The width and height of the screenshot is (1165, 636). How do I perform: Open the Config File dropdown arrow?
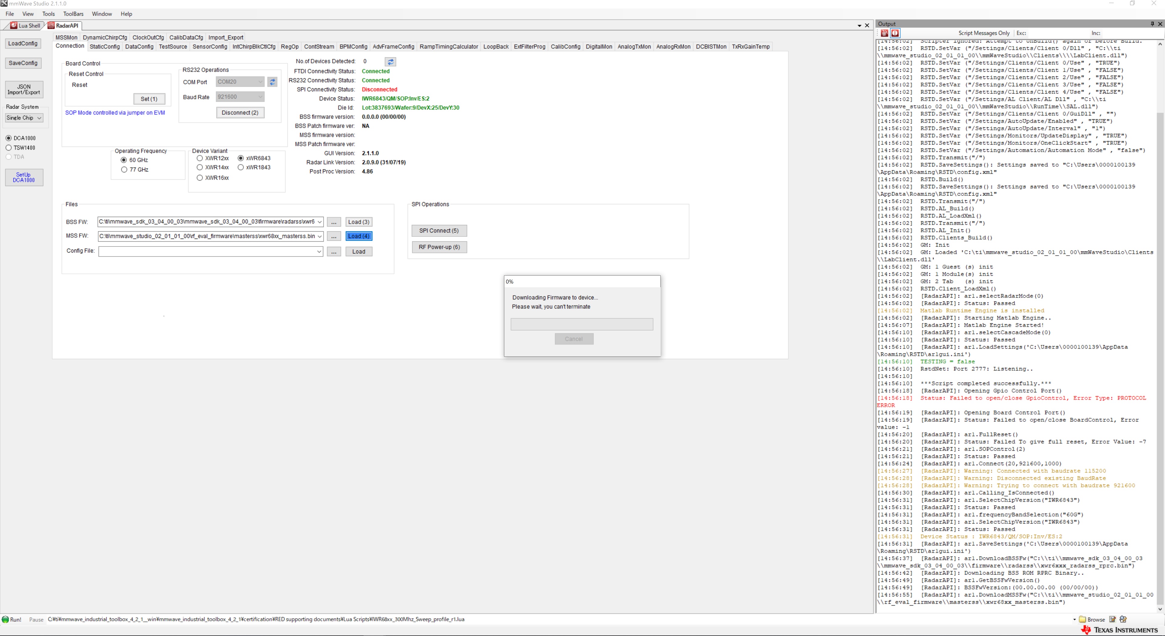tap(319, 251)
